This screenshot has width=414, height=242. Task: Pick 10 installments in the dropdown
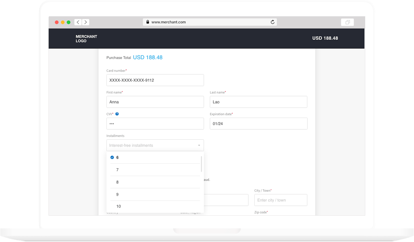(x=118, y=206)
